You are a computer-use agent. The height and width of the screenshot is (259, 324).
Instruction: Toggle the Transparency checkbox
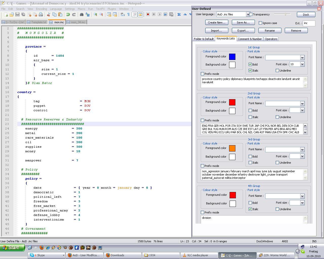tap(251, 14)
